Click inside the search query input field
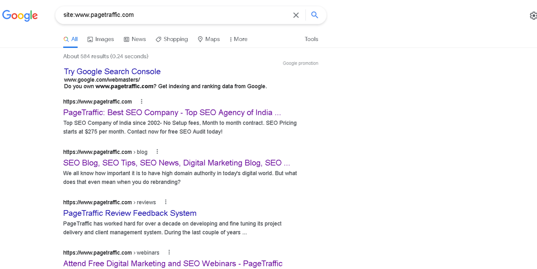The image size is (537, 269). click(x=173, y=15)
